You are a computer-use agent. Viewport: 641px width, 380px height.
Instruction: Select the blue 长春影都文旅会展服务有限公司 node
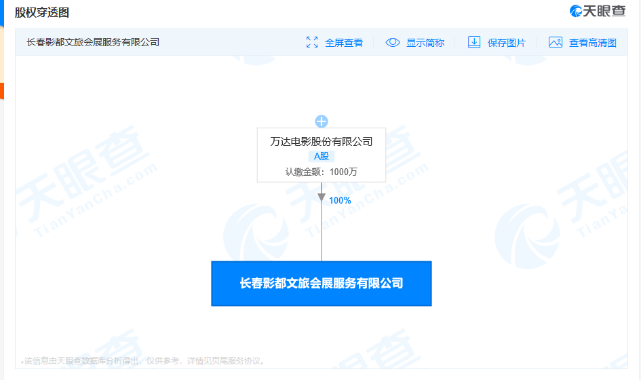click(x=322, y=284)
